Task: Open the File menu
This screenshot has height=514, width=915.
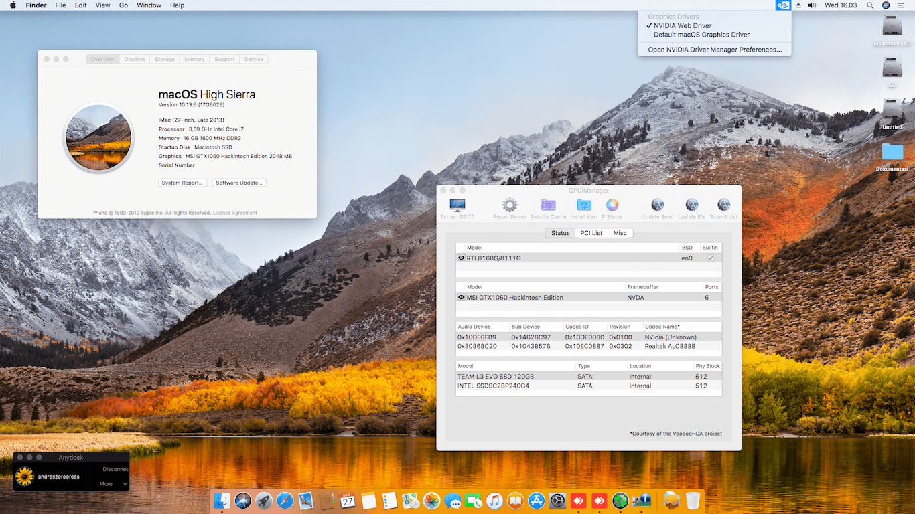Action: tap(60, 5)
